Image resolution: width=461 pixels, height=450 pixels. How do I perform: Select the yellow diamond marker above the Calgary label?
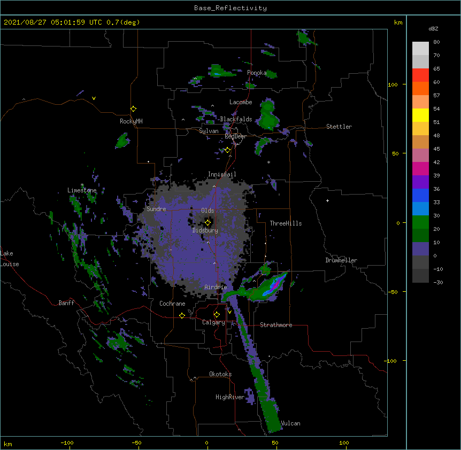pos(217,315)
